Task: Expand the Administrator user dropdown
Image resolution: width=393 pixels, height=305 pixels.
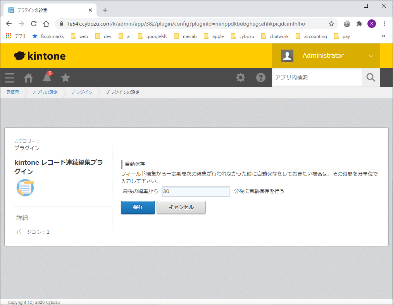Action: pyautogui.click(x=371, y=56)
